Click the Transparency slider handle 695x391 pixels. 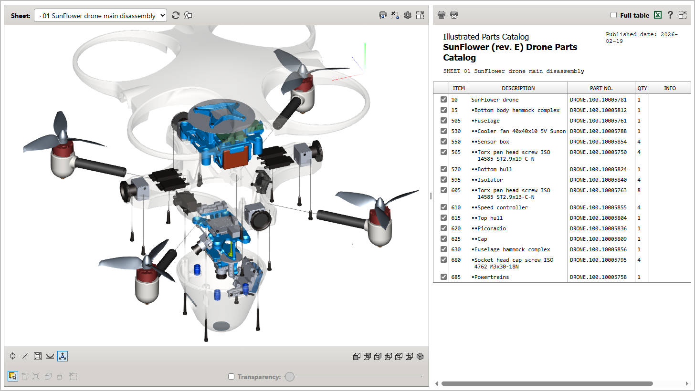tap(289, 377)
